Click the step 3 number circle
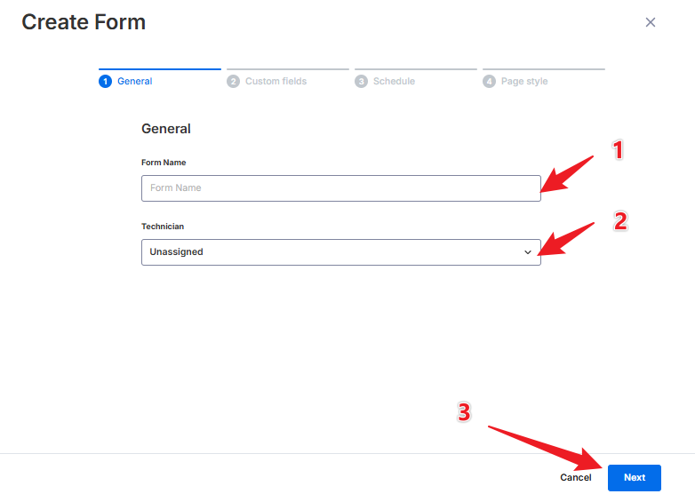Image resolution: width=695 pixels, height=494 pixels. coord(361,82)
